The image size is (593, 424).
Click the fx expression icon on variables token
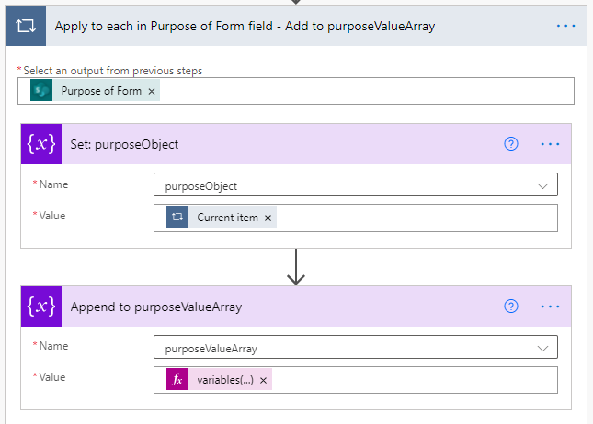click(x=177, y=379)
